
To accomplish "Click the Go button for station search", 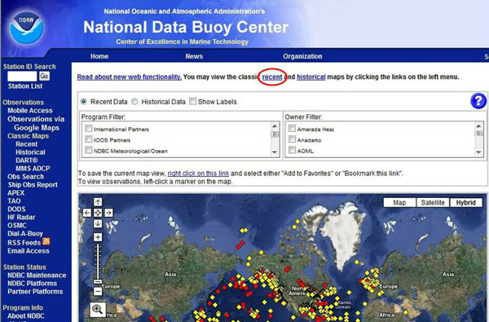I will (x=44, y=76).
